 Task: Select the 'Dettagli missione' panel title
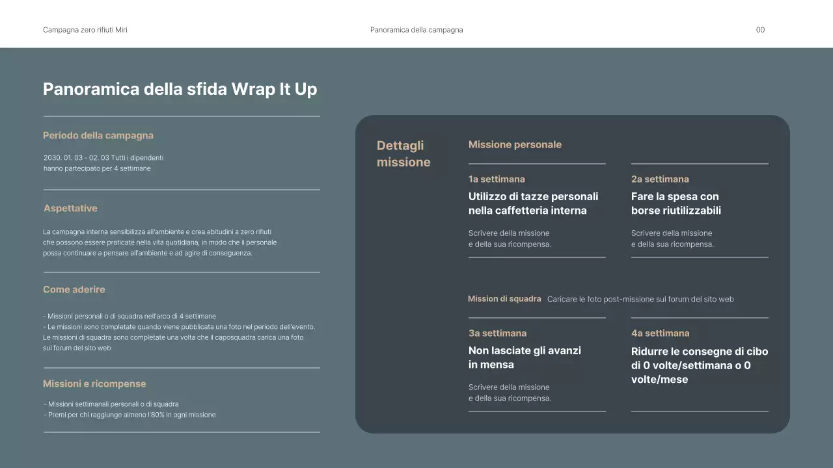pos(403,154)
